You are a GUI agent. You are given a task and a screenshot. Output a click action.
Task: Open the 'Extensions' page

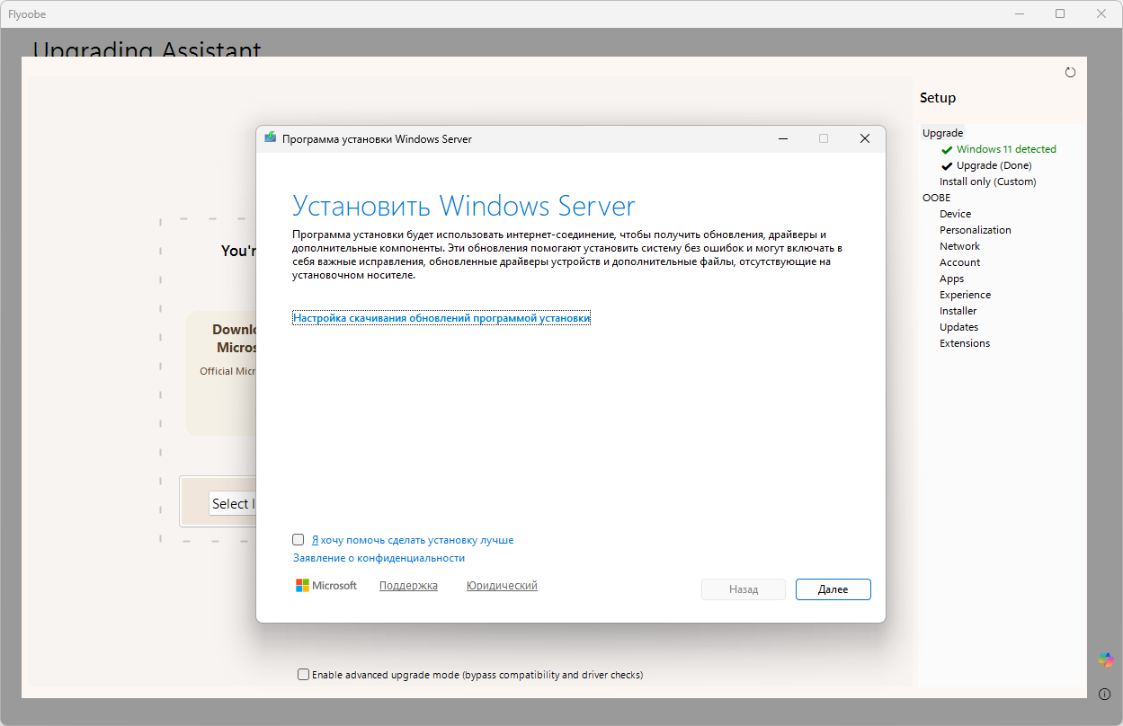pos(965,343)
